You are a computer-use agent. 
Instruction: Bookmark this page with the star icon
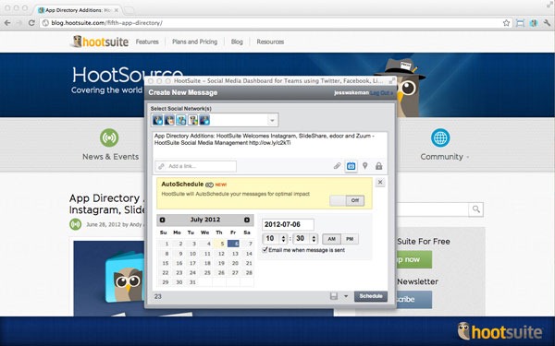pos(506,23)
